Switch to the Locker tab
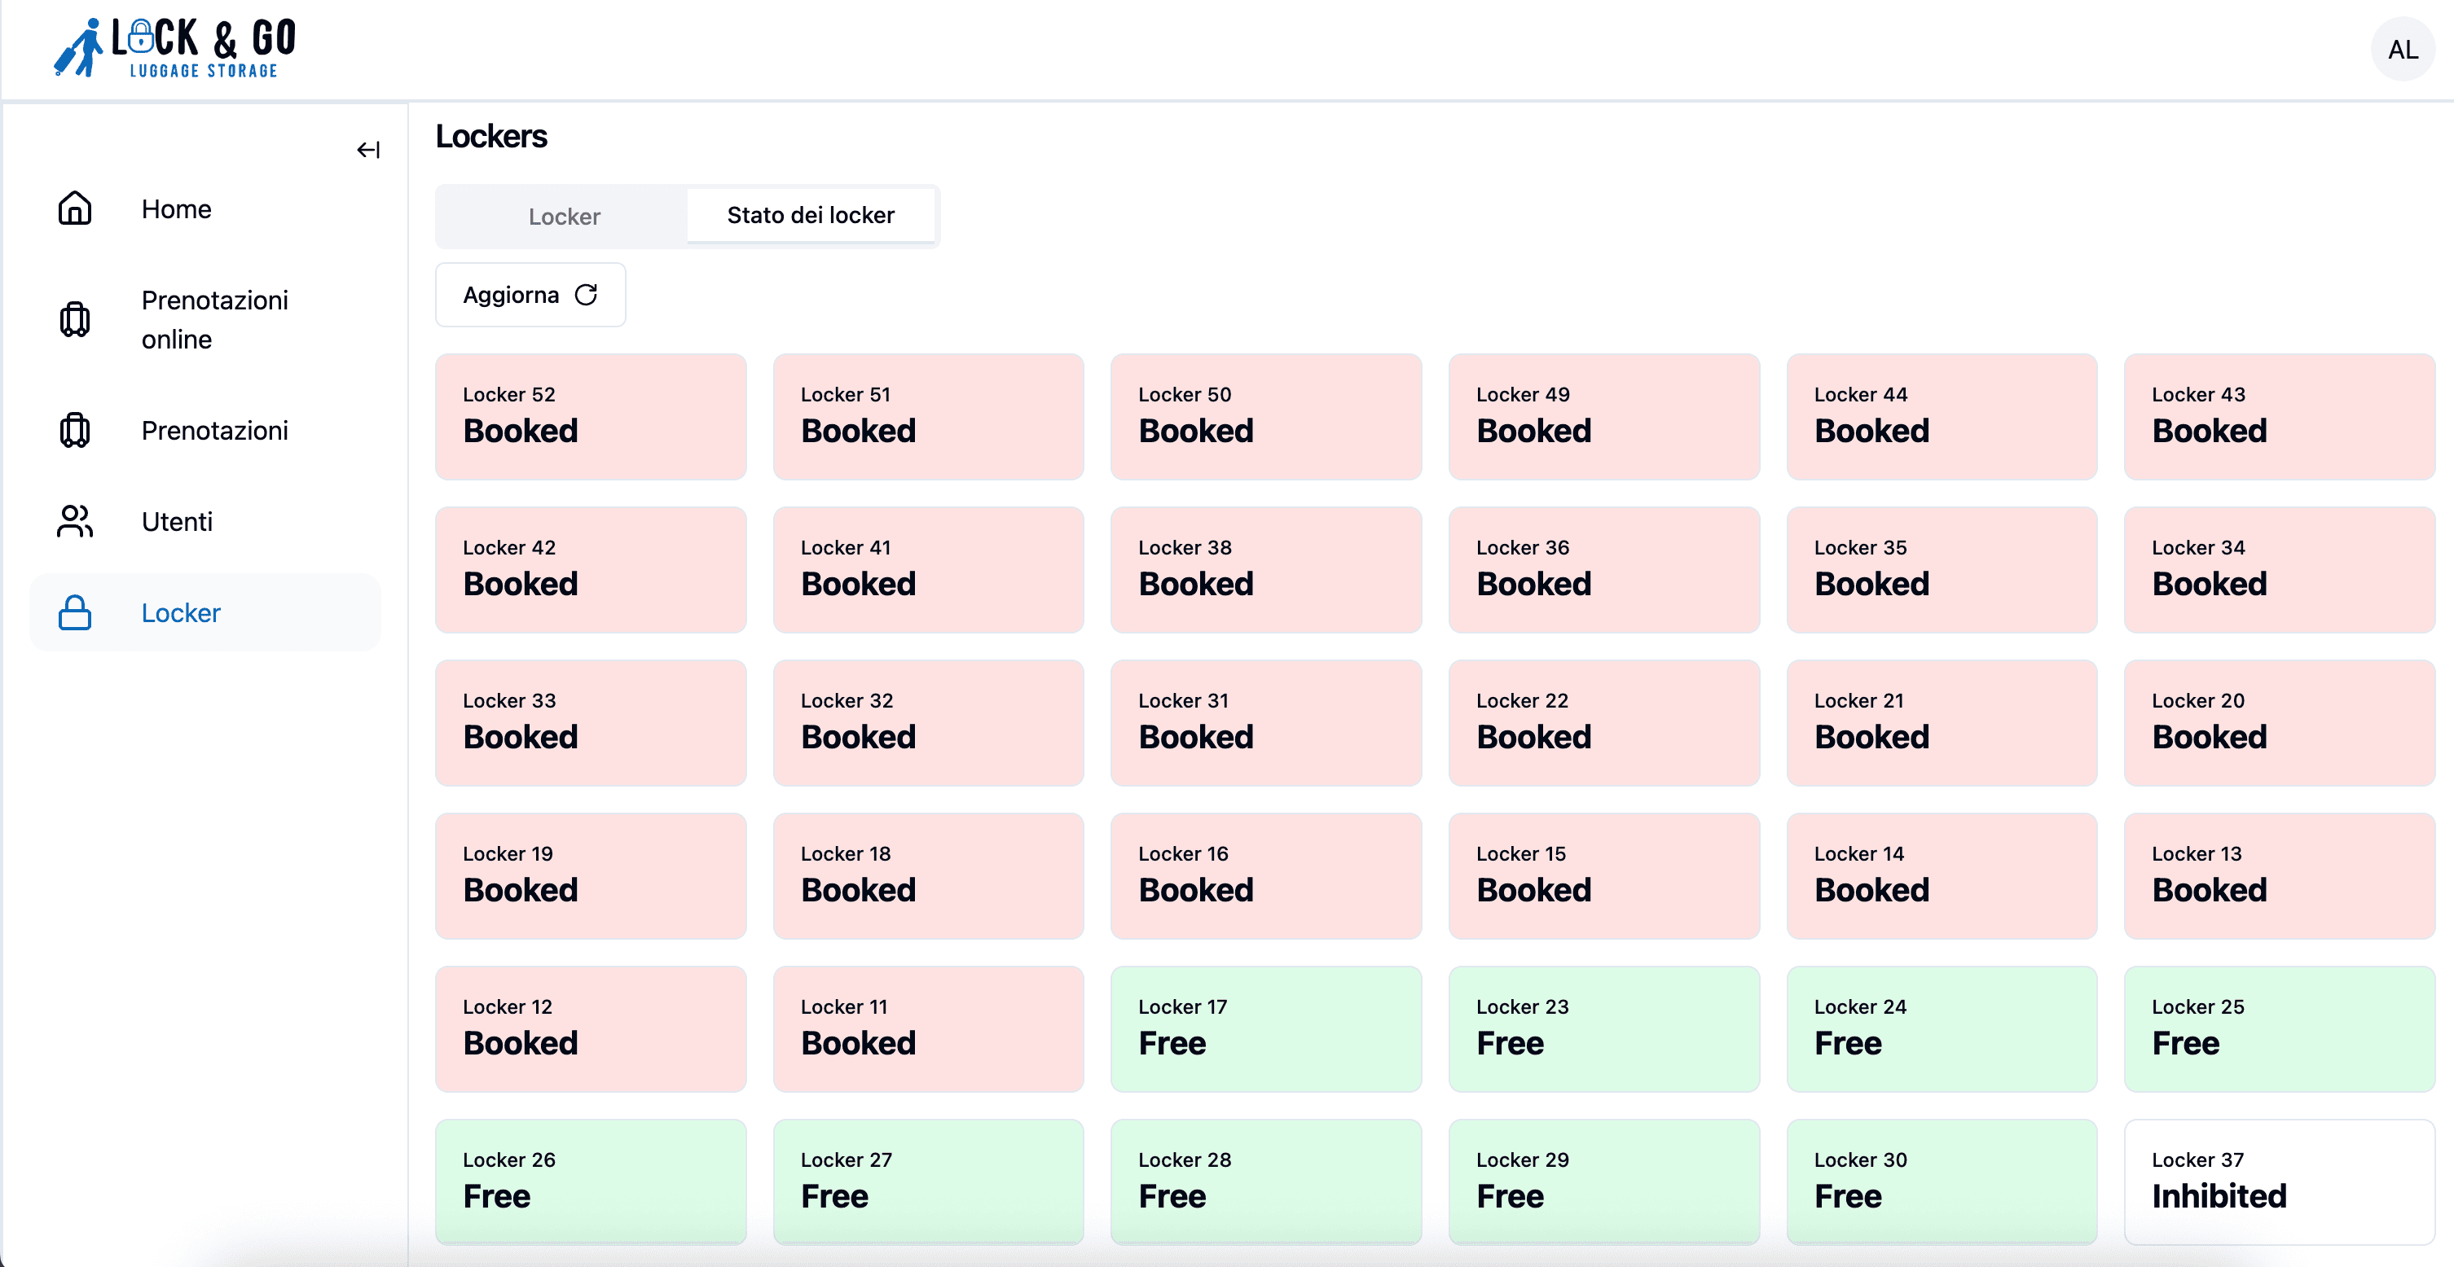 point(564,217)
